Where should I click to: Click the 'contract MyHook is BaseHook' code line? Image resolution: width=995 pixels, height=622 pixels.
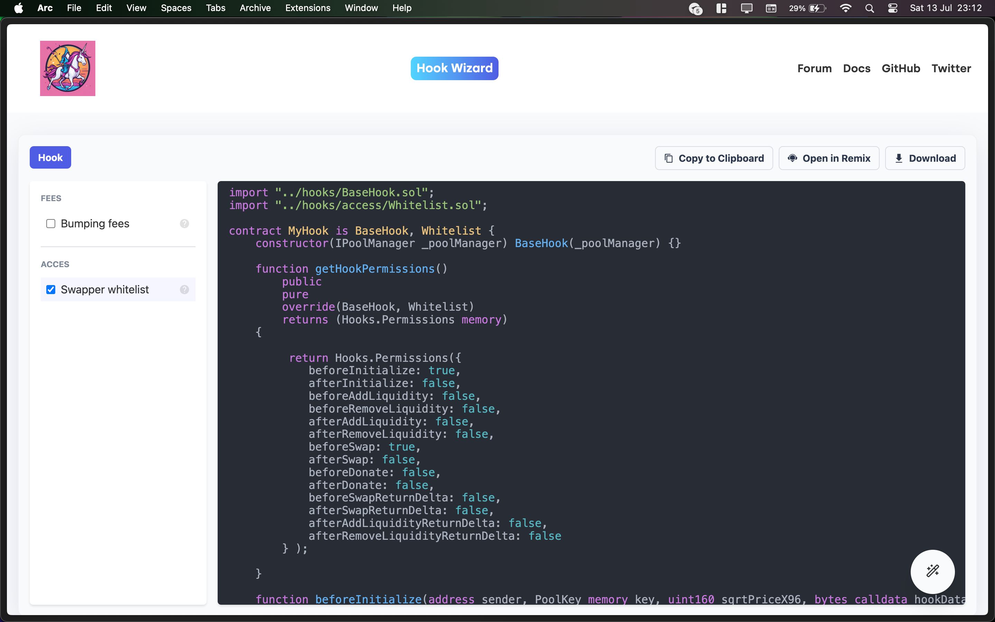(362, 231)
